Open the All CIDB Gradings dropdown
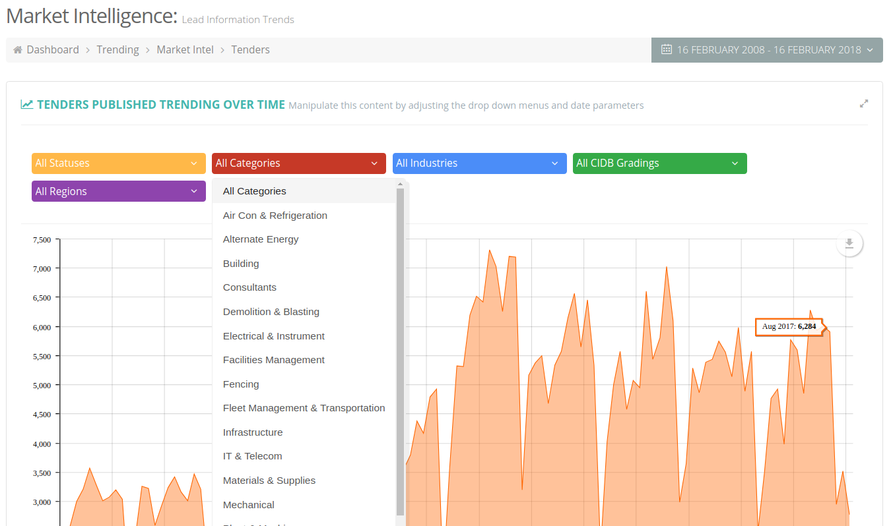The height and width of the screenshot is (526, 893). click(x=660, y=163)
